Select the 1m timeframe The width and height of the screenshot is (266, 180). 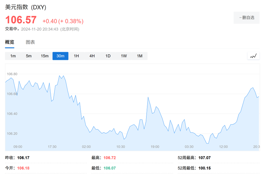click(x=13, y=56)
